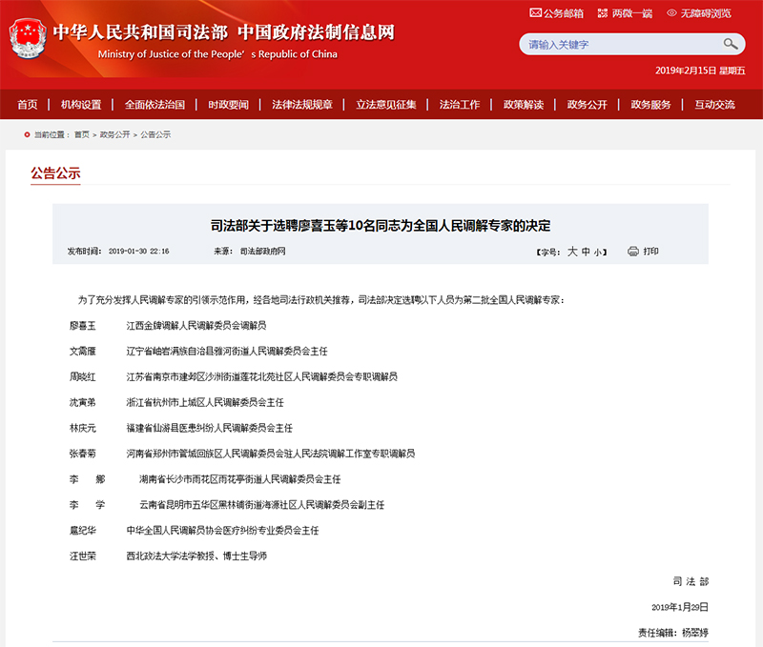Click the printer icon beside 打印
Viewport: 763px width, 647px height.
point(632,252)
